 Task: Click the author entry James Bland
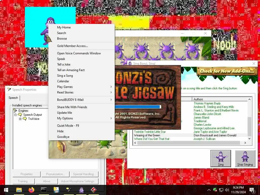(201, 118)
